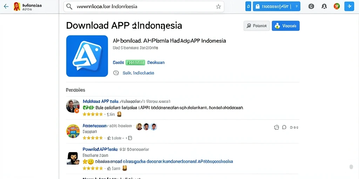Viewport: 359px width, 179px height.
Task: Open the Beode link
Action: 118,62
